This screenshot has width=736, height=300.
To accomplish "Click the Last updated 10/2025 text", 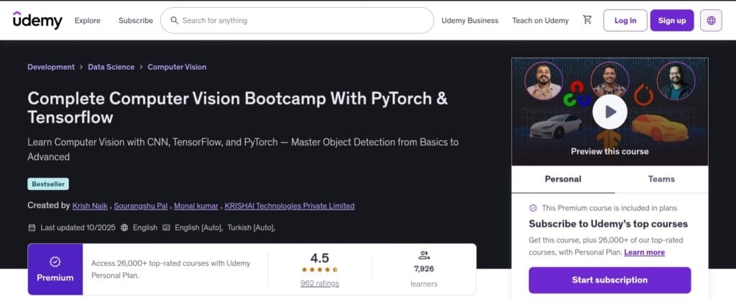I will (x=78, y=228).
